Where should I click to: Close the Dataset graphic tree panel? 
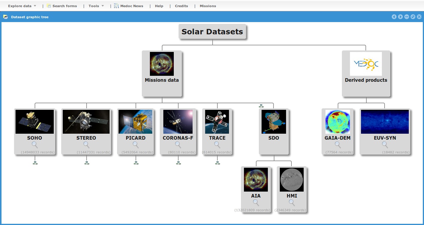pyautogui.click(x=419, y=17)
